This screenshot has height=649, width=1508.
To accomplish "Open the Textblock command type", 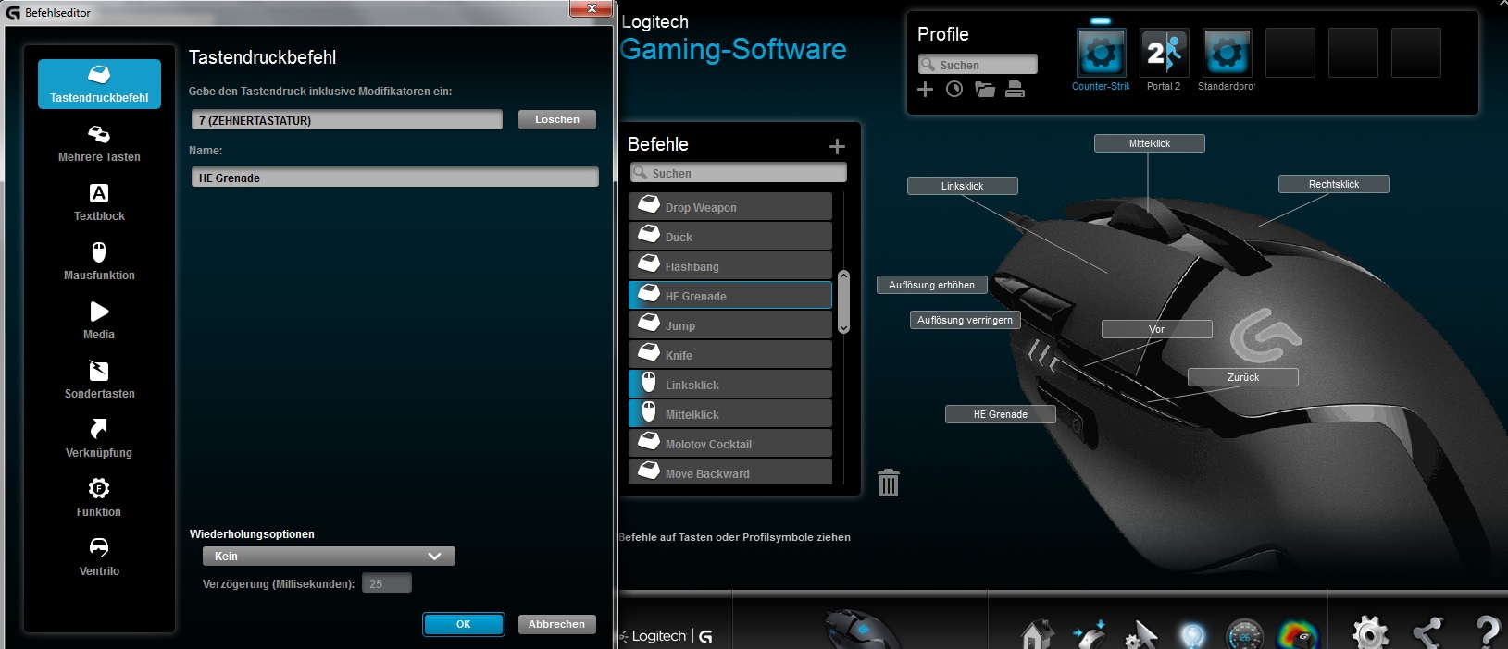I will pos(99,203).
